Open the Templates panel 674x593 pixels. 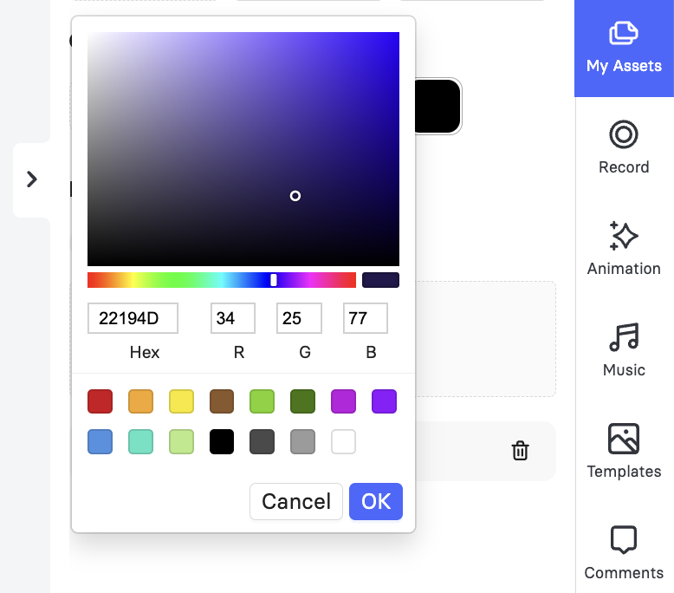[624, 452]
